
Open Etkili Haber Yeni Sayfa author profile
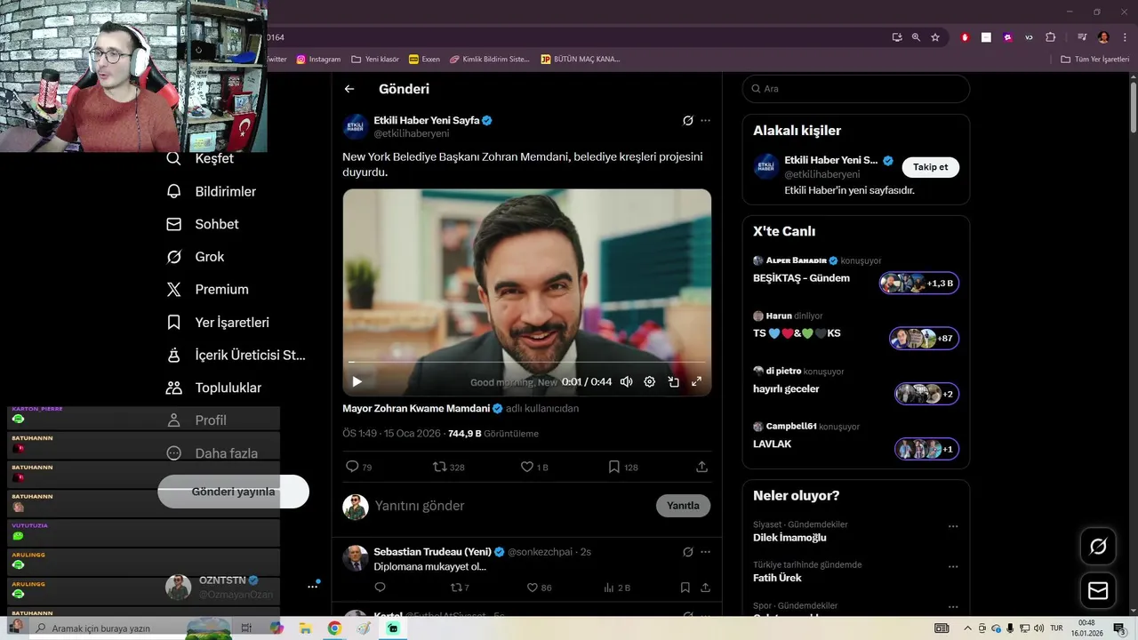click(427, 120)
